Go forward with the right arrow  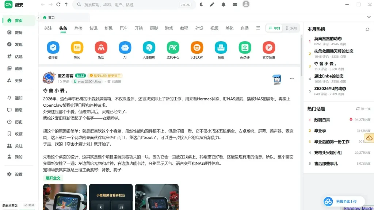click(x=50, y=4)
